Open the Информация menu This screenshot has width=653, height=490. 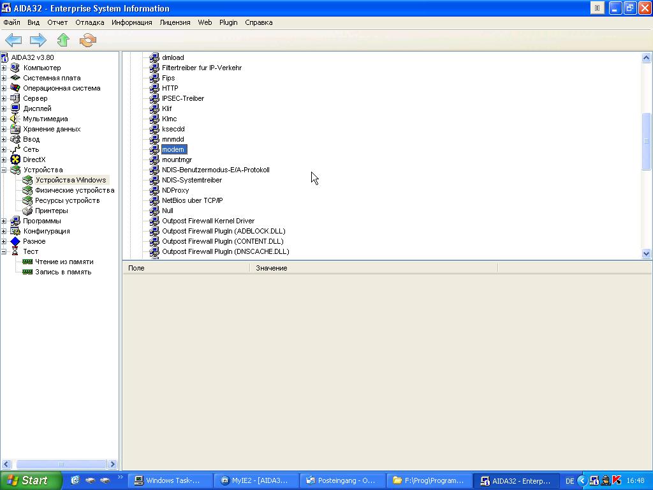[x=131, y=22]
